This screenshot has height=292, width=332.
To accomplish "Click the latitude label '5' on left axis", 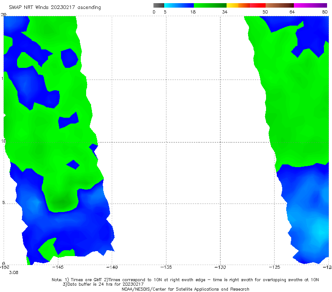I will point(4,203).
